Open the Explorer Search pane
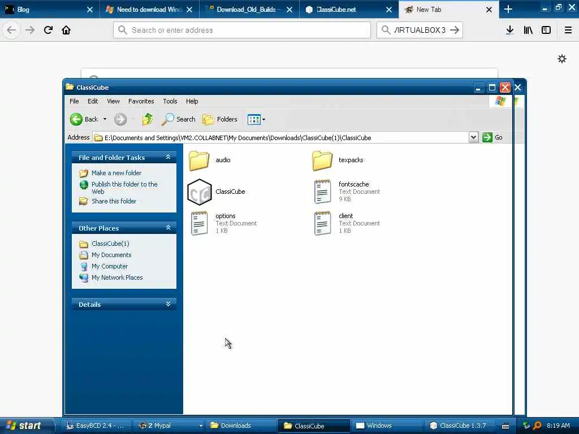 (178, 119)
